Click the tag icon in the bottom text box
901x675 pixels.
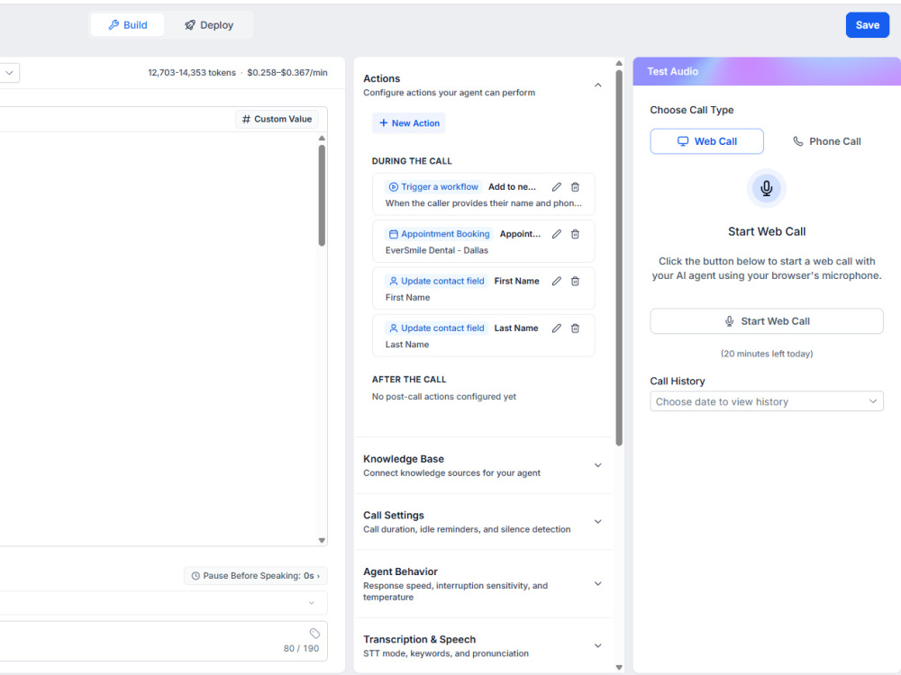pyautogui.click(x=314, y=633)
